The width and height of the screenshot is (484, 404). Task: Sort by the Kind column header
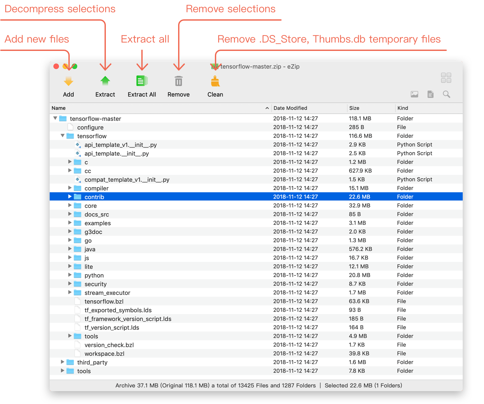pyautogui.click(x=429, y=108)
